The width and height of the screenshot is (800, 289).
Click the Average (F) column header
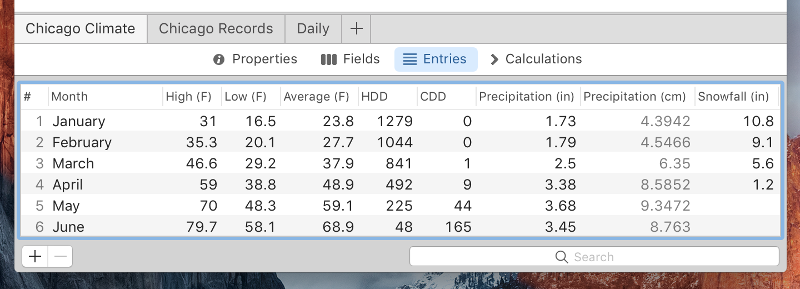(x=319, y=97)
